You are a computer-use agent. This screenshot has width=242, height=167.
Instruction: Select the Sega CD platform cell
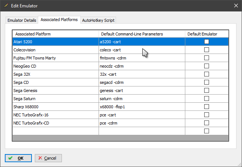[56, 82]
